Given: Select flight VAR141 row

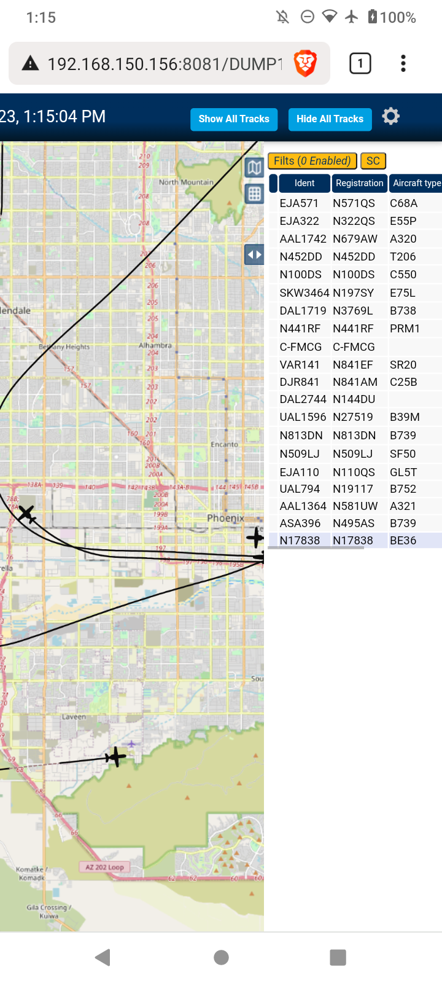Looking at the screenshot, I should pos(355,364).
